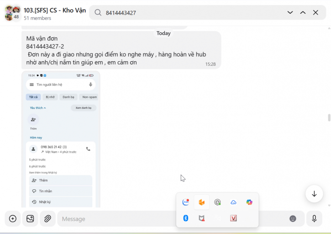
Task: Open the Bluetooth tray icon
Action: pos(186,218)
